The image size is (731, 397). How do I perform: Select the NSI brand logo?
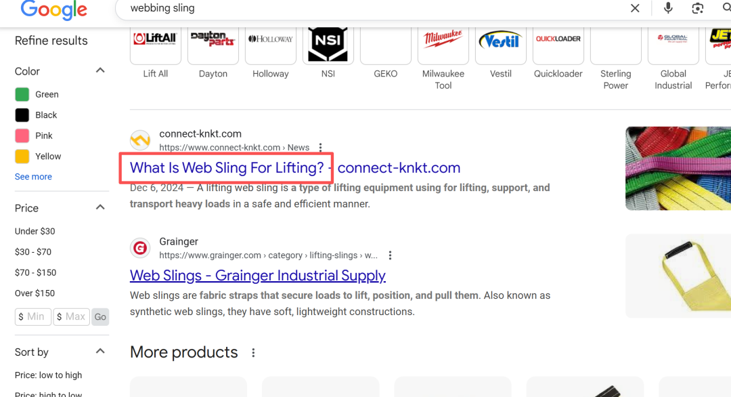(328, 44)
